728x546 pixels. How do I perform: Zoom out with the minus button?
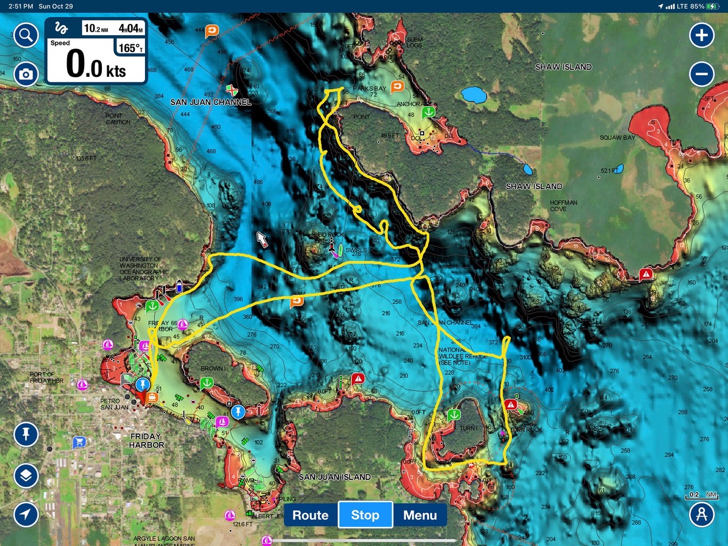(x=701, y=74)
